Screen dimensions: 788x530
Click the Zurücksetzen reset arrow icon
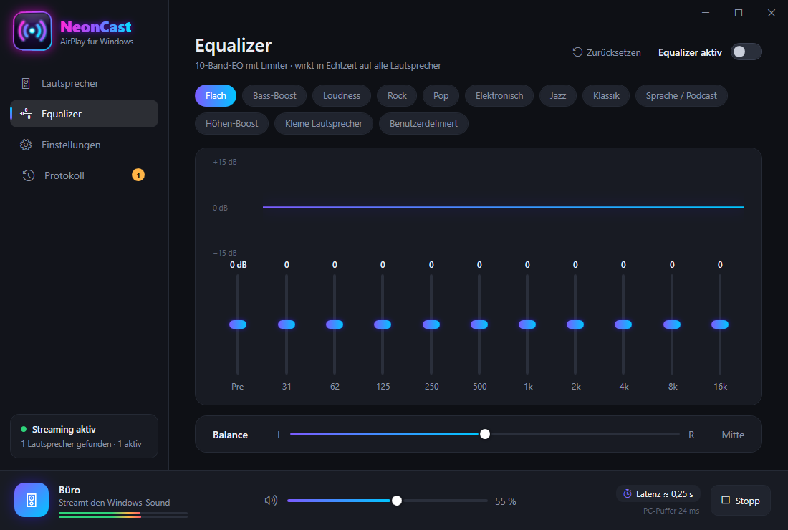coord(577,52)
